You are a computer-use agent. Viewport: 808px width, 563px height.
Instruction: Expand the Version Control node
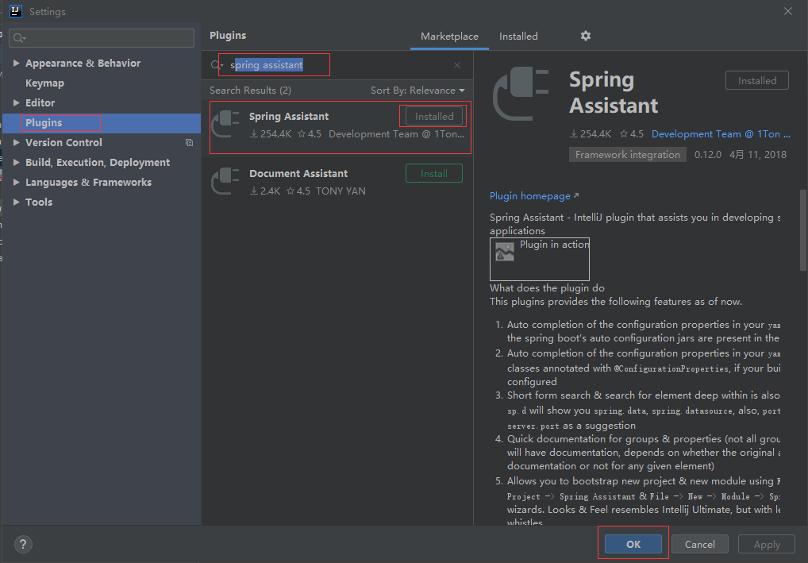click(17, 142)
